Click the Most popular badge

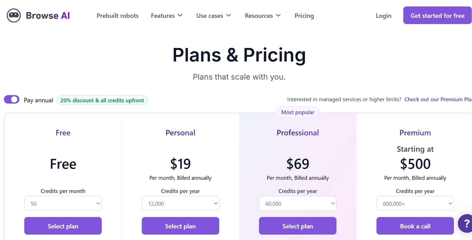[297, 112]
